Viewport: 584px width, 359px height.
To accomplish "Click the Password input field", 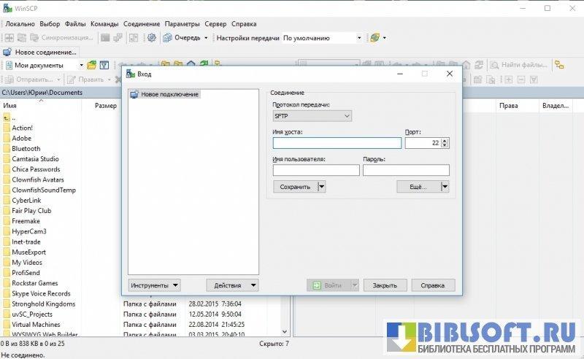I will tap(406, 170).
